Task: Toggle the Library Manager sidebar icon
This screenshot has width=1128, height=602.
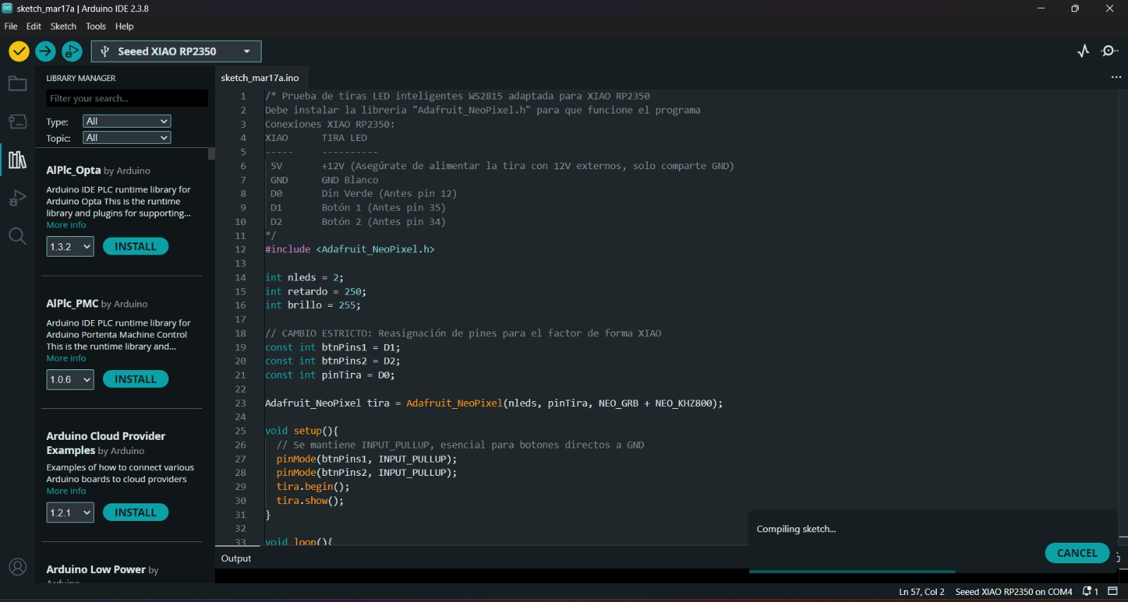Action: [x=18, y=160]
